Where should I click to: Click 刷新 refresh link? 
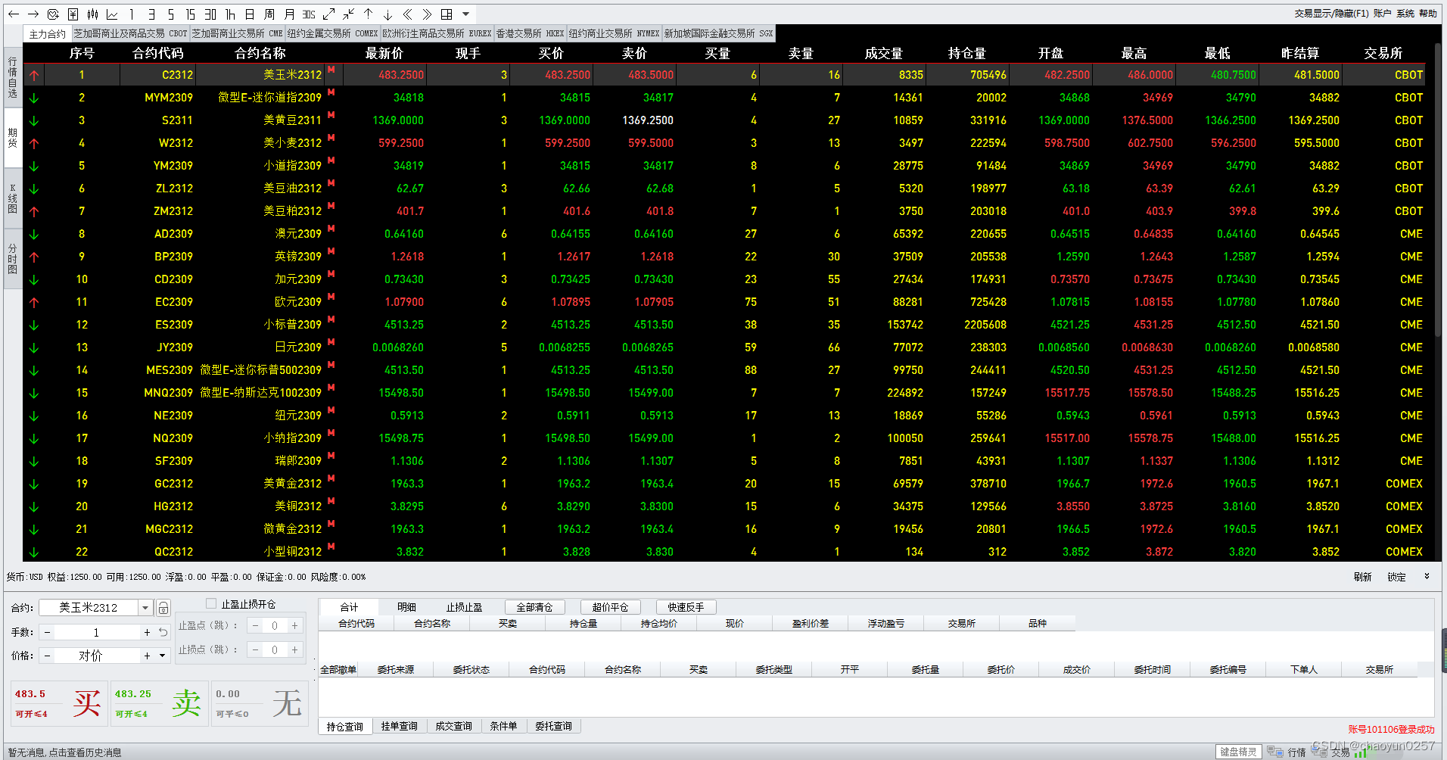(x=1362, y=577)
